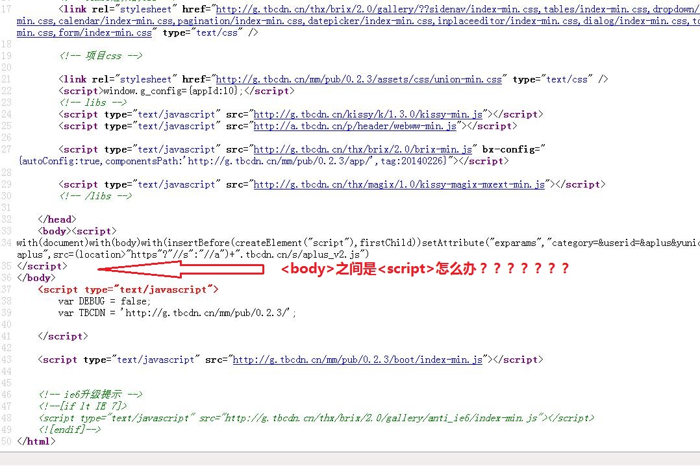Open the kissy-min.js script link

(x=368, y=114)
